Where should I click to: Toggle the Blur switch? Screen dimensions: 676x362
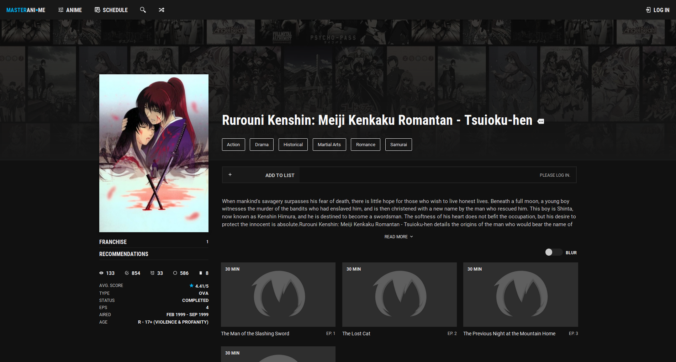pyautogui.click(x=554, y=252)
